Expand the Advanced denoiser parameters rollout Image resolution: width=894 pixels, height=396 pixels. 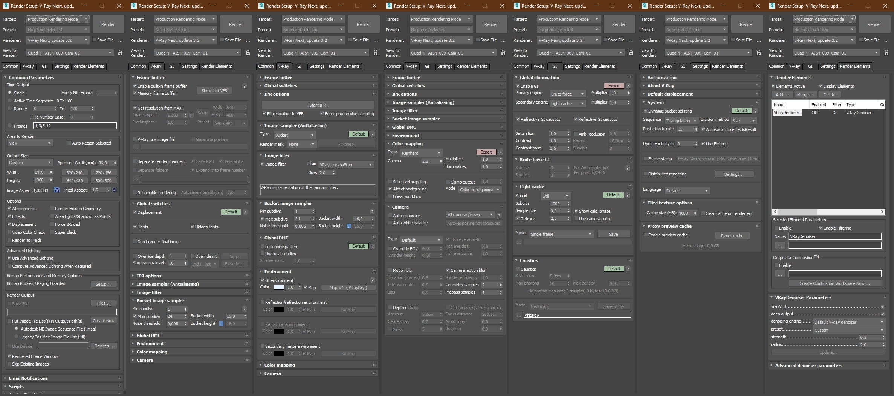point(808,365)
